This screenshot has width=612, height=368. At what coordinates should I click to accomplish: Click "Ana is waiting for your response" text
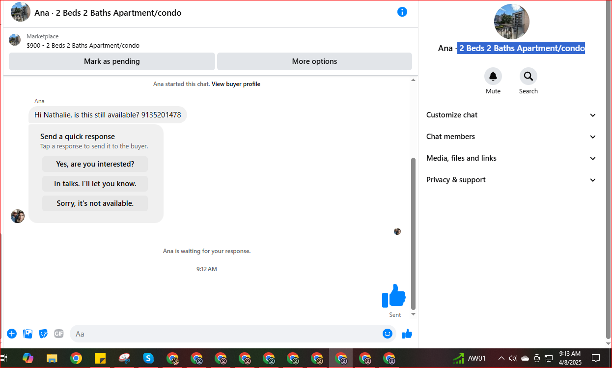pos(207,251)
